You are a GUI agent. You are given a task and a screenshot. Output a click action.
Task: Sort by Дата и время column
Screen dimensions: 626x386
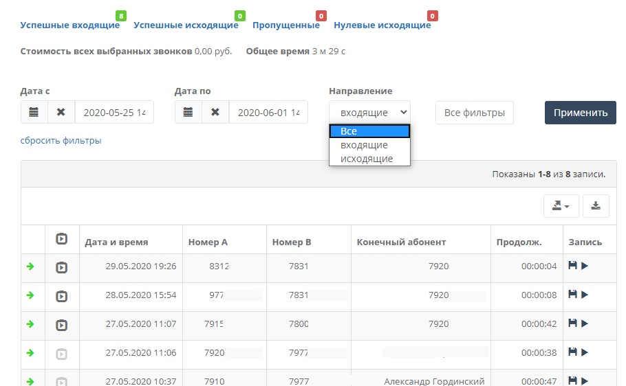click(x=116, y=242)
